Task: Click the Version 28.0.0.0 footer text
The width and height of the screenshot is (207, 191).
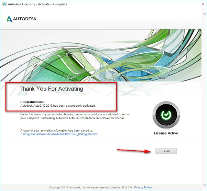Action: (x=121, y=187)
